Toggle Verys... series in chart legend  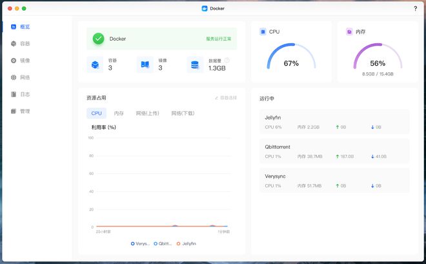click(140, 243)
